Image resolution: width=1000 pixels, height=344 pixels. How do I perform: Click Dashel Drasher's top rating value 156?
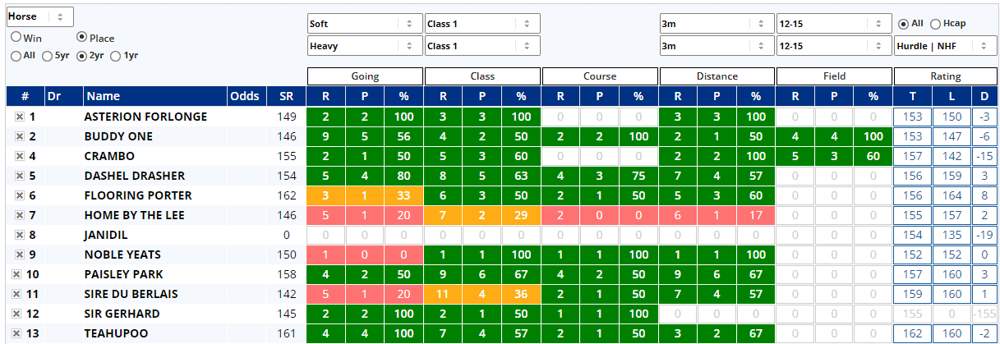(913, 176)
